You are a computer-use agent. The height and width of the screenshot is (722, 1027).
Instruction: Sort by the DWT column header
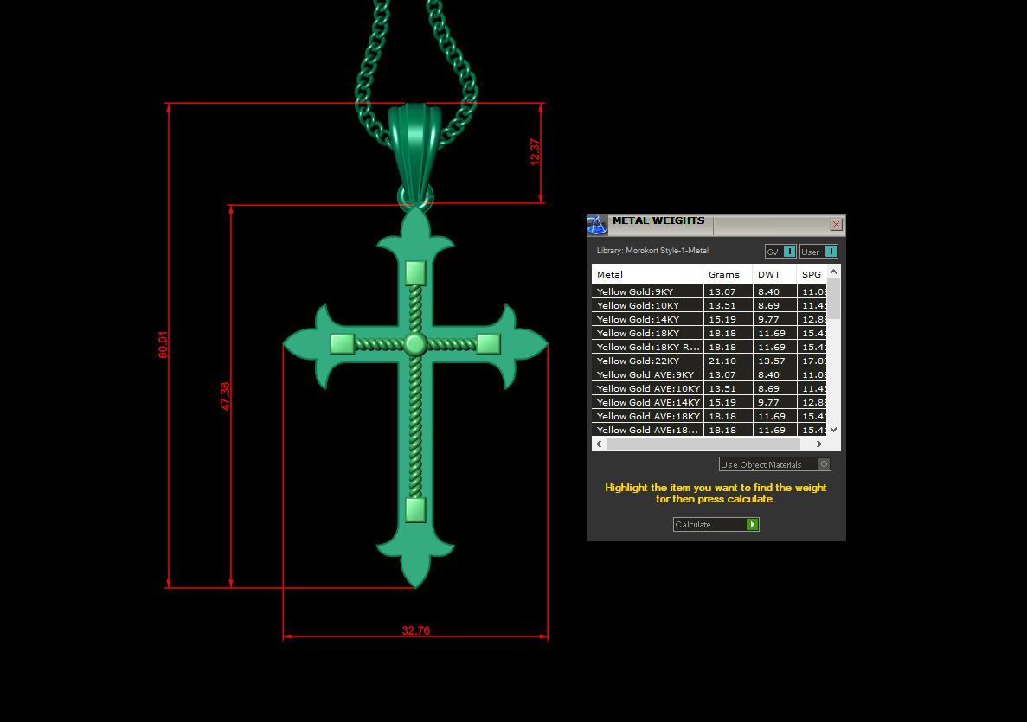(774, 274)
